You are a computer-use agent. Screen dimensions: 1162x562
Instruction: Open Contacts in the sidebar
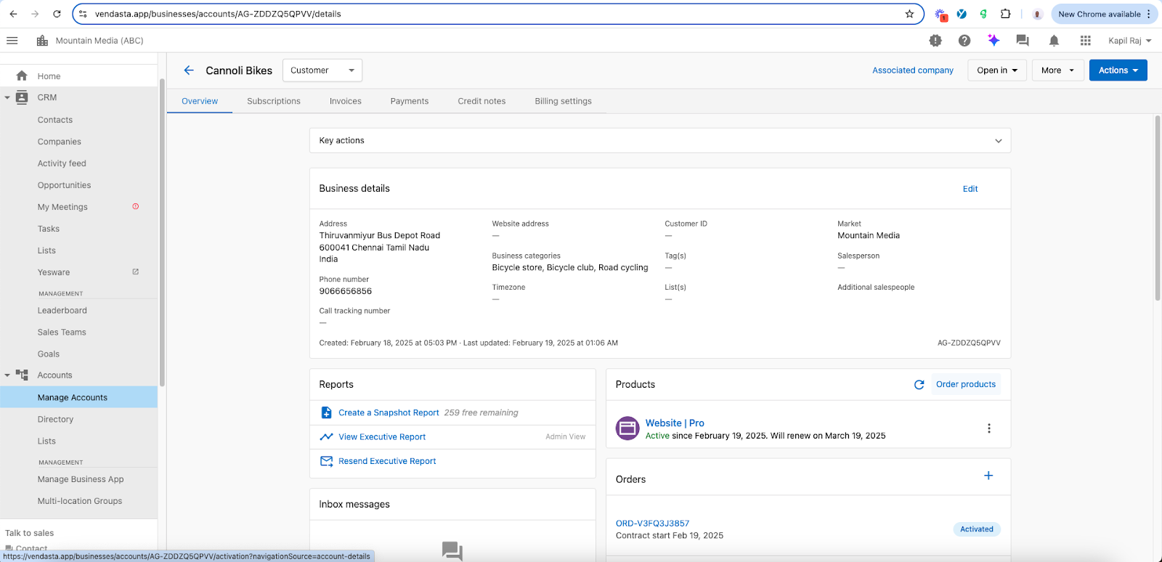(55, 120)
